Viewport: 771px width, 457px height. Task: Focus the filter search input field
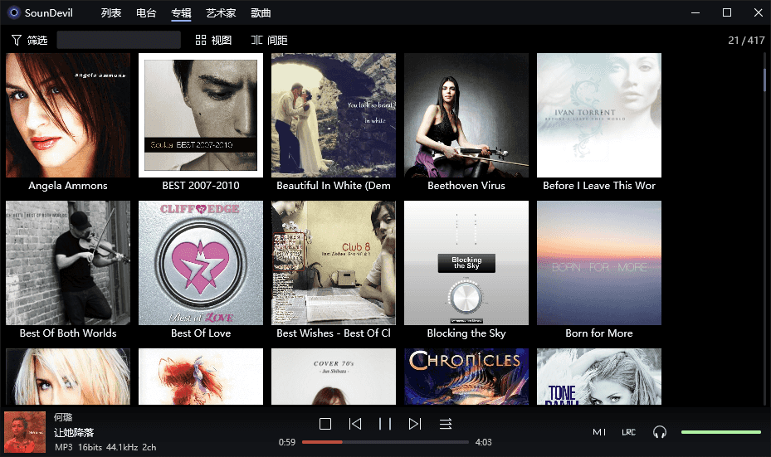[x=119, y=40]
